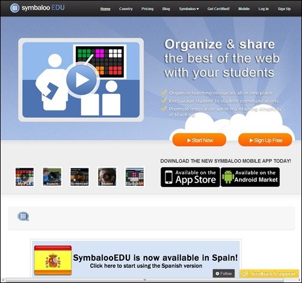Open the Android Market download badge
The image size is (302, 283).
pos(250,177)
